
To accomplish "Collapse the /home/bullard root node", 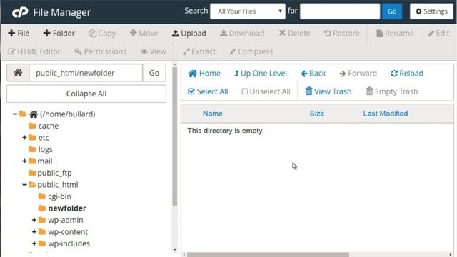I will click(x=14, y=114).
